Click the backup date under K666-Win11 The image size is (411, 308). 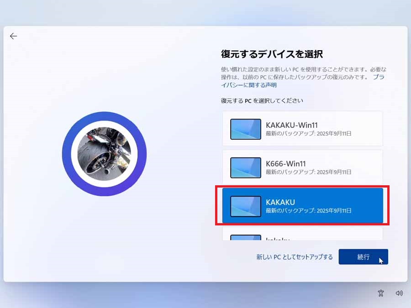[308, 172]
